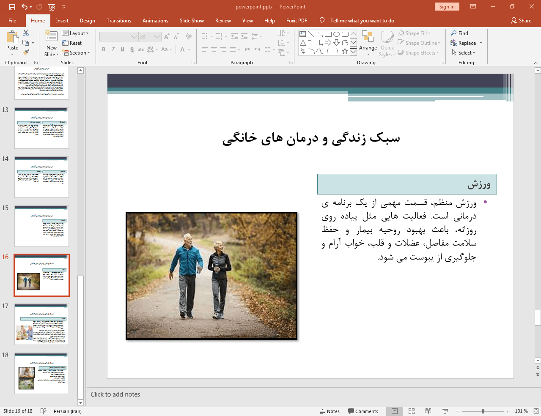Open the Select dropdown in Editing
Viewport: 541px width, 416px height.
click(463, 52)
